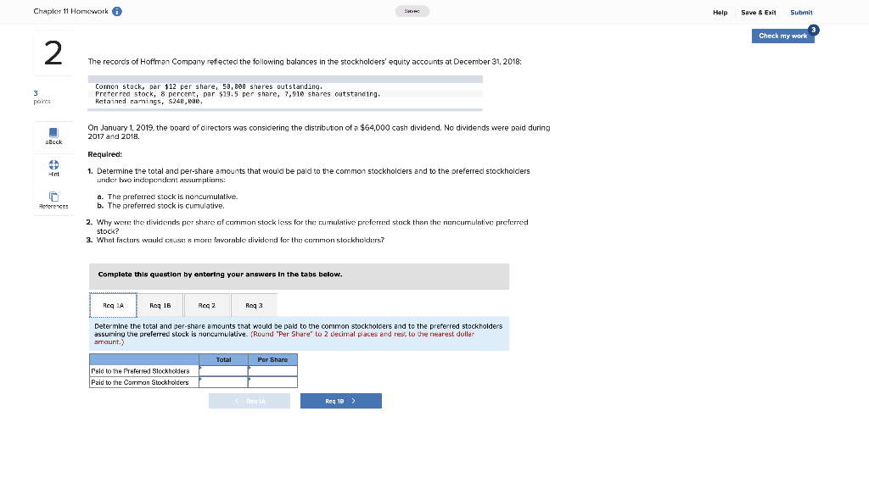This screenshot has width=869, height=483.
Task: Click Per Share field for Common Stockholders
Action: point(272,382)
